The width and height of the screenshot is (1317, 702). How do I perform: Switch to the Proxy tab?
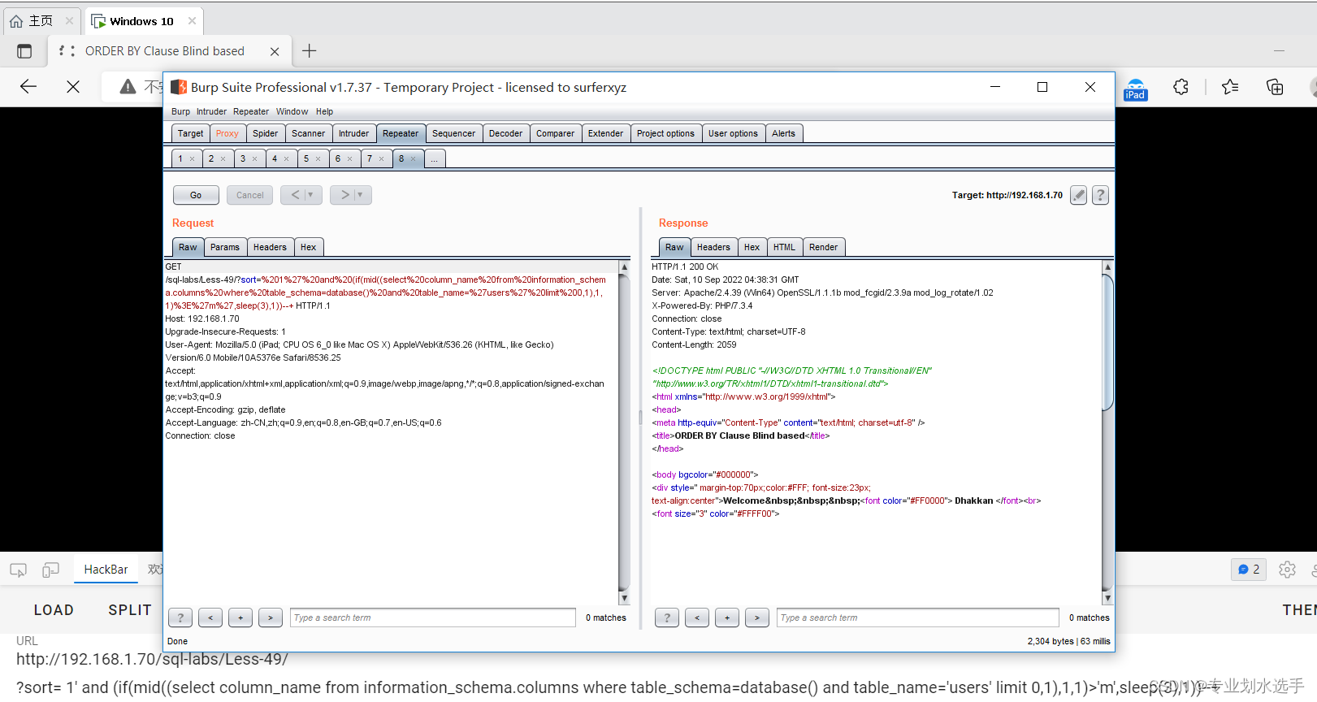click(227, 133)
